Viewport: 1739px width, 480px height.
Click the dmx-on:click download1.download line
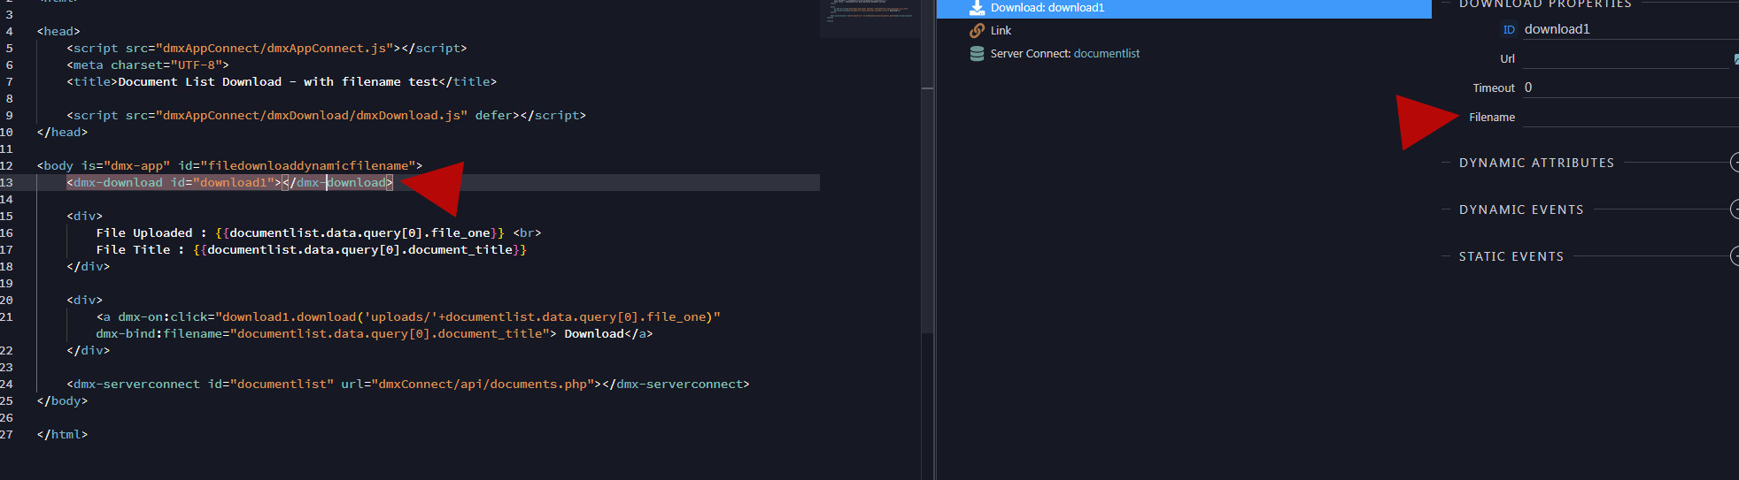[408, 316]
